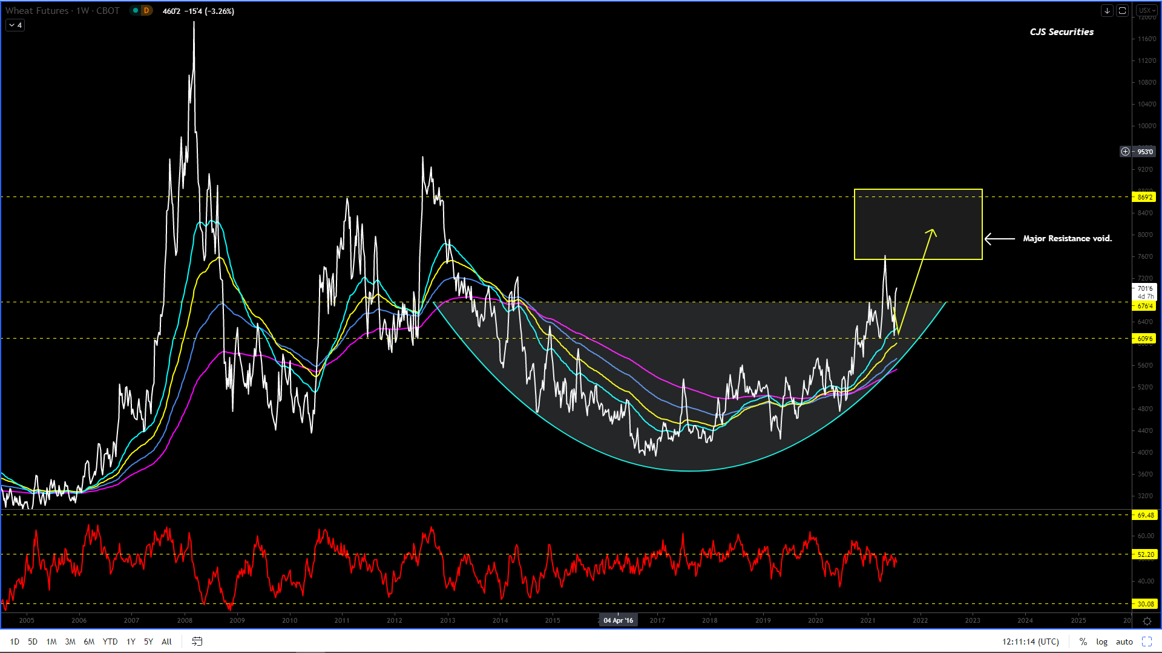Show all data with the All range button
Screen dimensions: 1162x653
pyautogui.click(x=166, y=642)
